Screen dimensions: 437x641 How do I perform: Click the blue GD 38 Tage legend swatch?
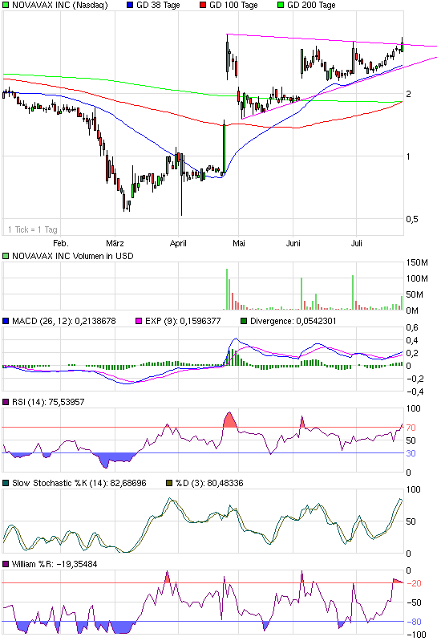pos(130,6)
